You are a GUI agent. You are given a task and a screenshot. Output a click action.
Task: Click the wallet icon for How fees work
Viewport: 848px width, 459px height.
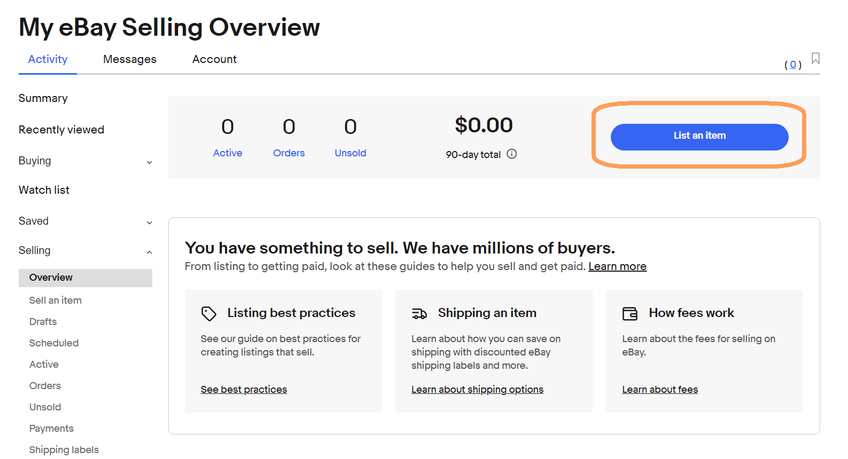tap(630, 313)
